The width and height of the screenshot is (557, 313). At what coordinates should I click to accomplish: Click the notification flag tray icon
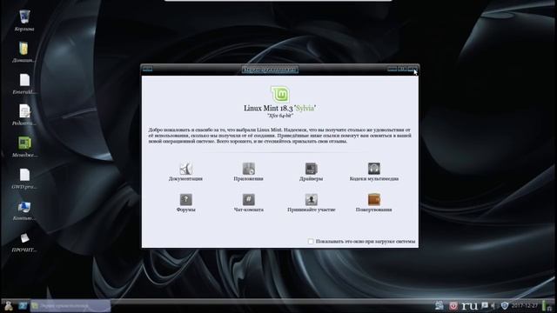(x=484, y=305)
